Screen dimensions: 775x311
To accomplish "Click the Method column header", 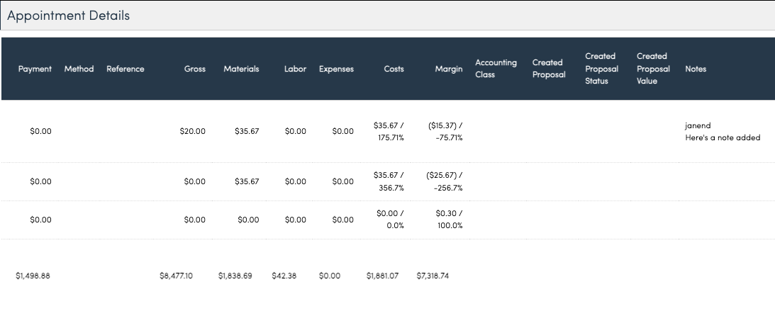I will click(x=79, y=69).
